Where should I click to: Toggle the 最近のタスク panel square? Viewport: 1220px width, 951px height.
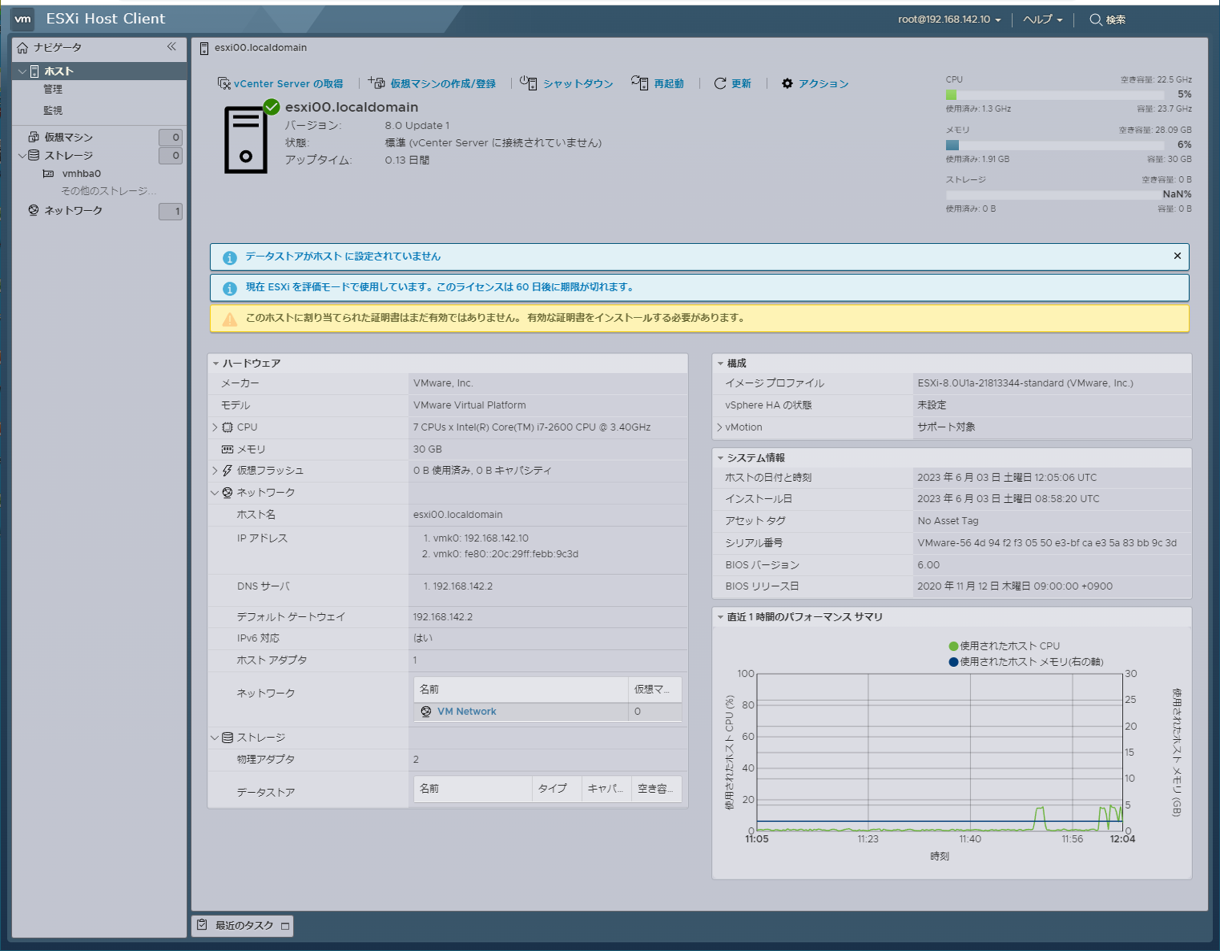pyautogui.click(x=285, y=926)
